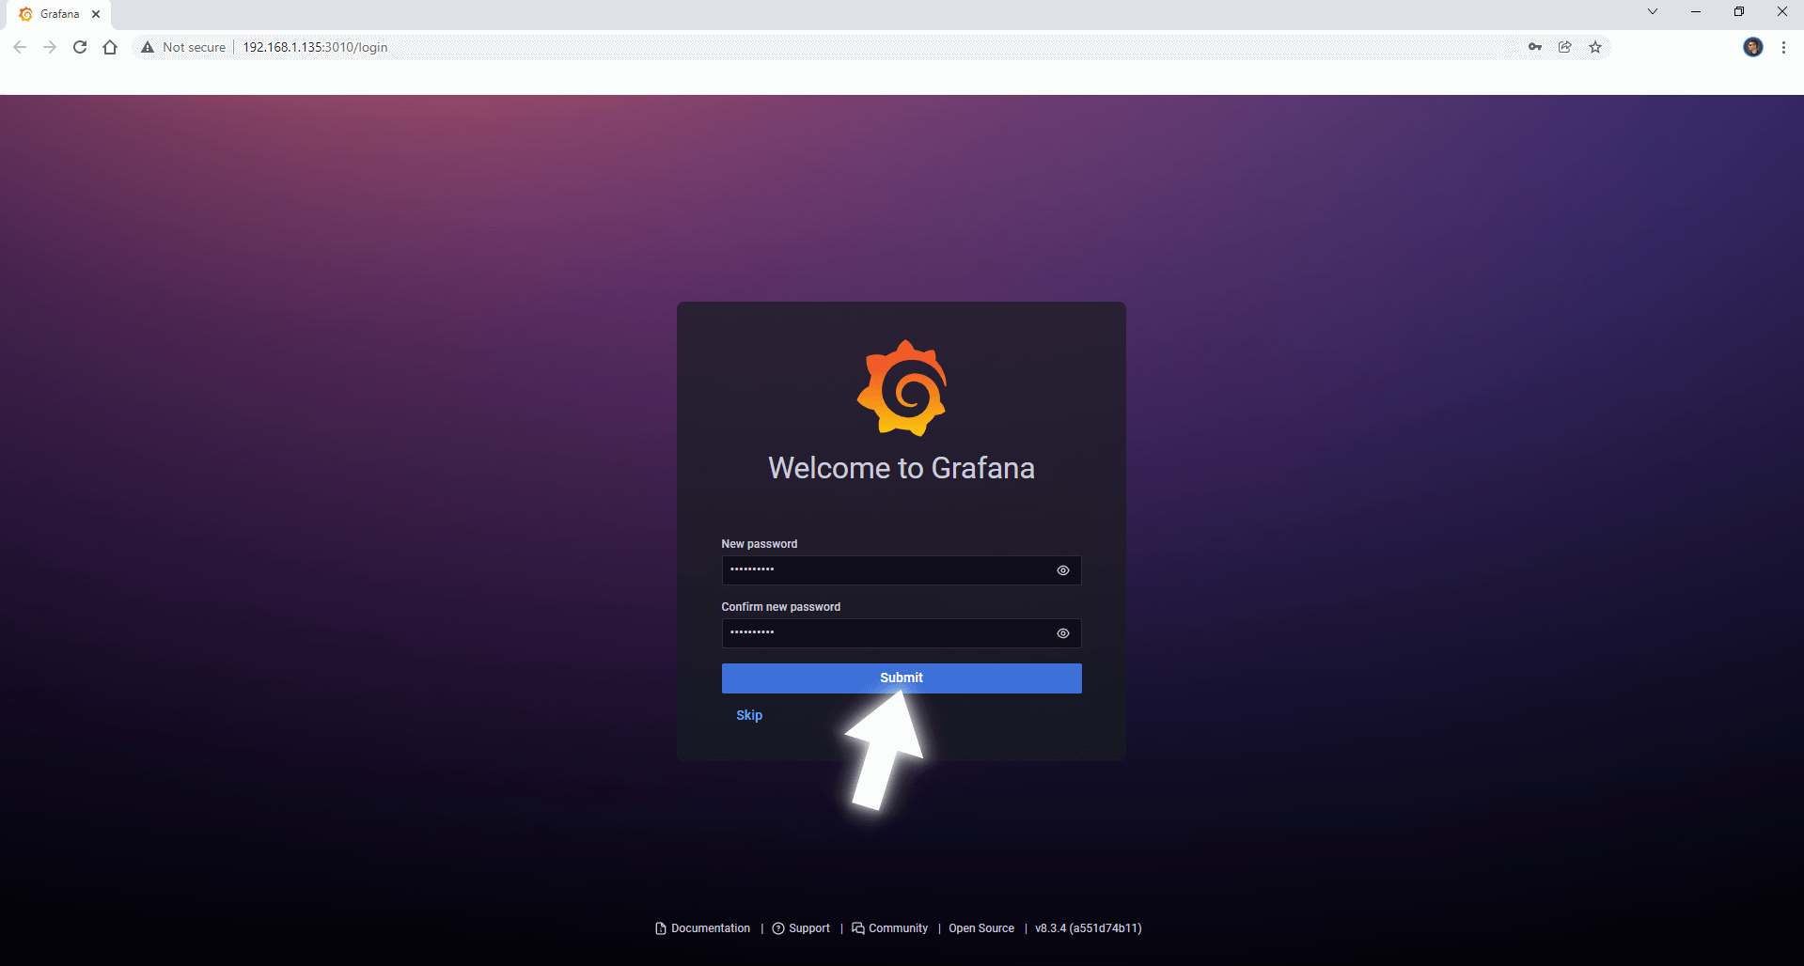Restore down the browser window
This screenshot has height=966, width=1804.
(x=1739, y=11)
